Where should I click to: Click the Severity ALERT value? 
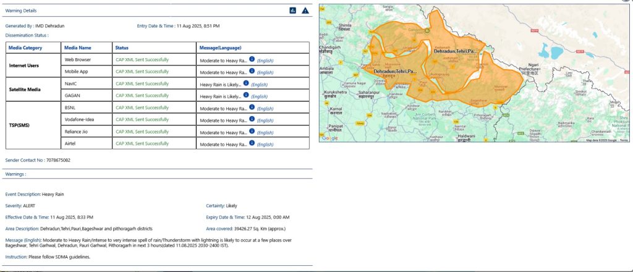pos(29,206)
